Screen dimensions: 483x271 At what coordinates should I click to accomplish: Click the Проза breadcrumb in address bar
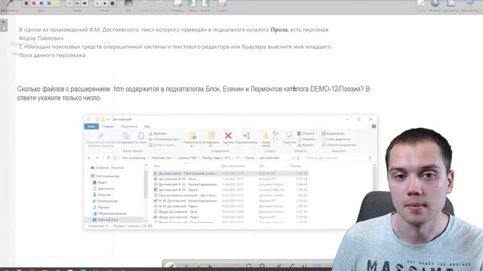point(250,158)
